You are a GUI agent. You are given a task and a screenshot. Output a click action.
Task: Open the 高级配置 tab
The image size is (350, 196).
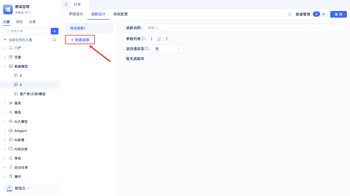tap(121, 14)
